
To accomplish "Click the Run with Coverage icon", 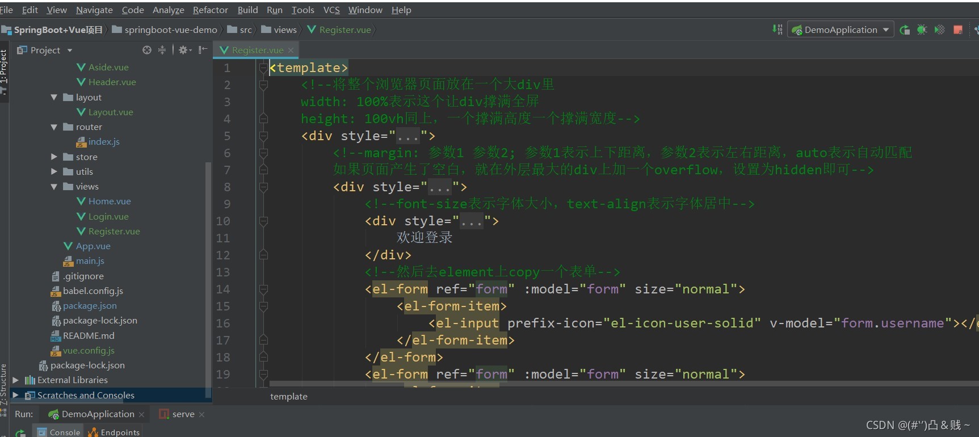I will coord(940,30).
